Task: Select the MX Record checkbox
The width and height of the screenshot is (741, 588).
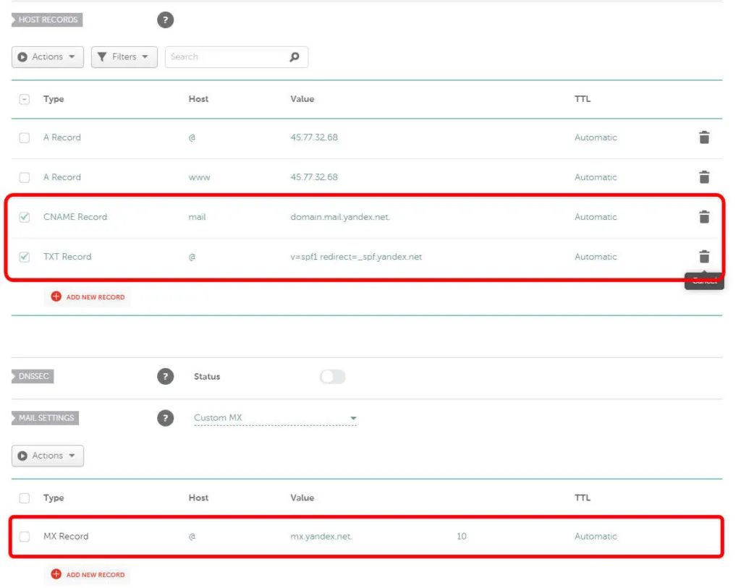Action: click(x=25, y=537)
